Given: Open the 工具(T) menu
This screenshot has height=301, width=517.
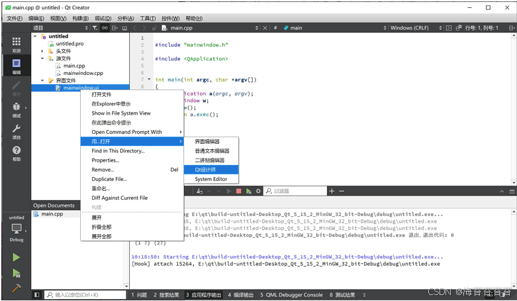Looking at the screenshot, I should pyautogui.click(x=148, y=19).
